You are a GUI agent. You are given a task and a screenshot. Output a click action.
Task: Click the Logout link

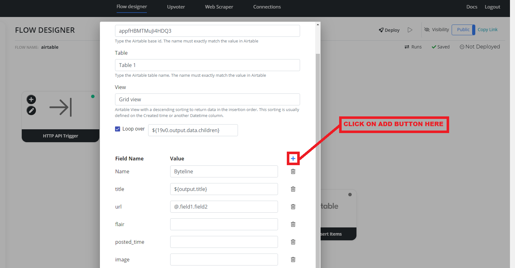click(492, 7)
